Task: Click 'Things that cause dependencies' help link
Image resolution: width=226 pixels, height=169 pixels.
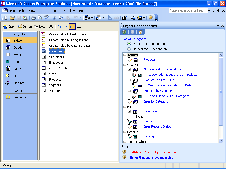Action: [x=151, y=157]
